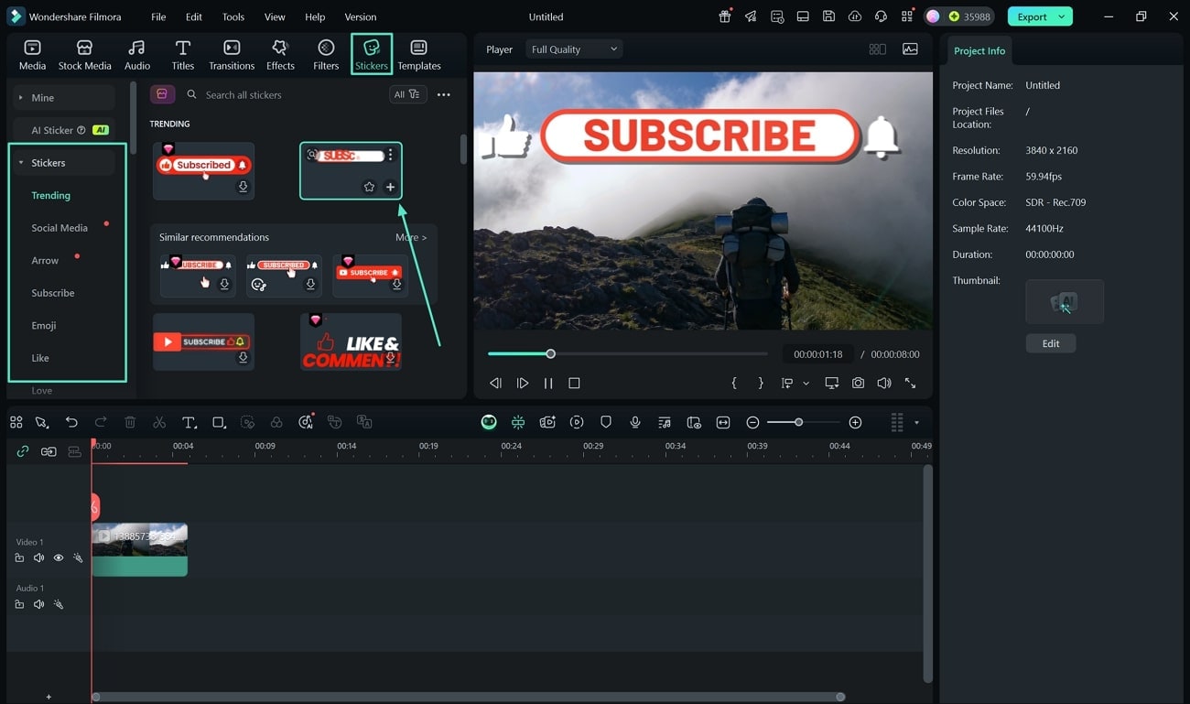This screenshot has height=704, width=1190.
Task: Select the arrow selection tool in timeline toolbar
Action: point(42,422)
